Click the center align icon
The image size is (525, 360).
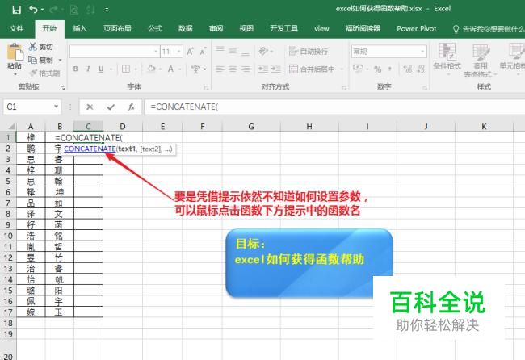(233, 69)
